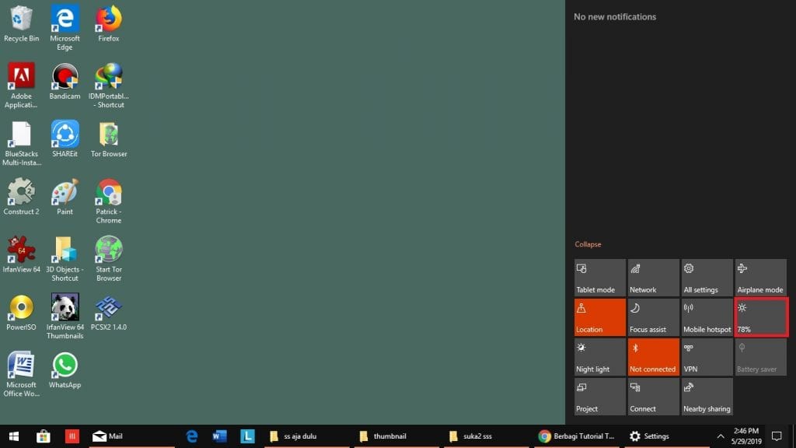Image resolution: width=796 pixels, height=448 pixels.
Task: Select the Microsoft Edge desktop shortcut
Action: (65, 28)
